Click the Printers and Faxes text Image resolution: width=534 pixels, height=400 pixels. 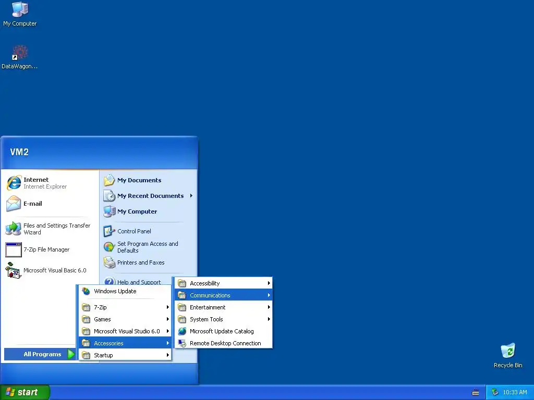pos(141,262)
